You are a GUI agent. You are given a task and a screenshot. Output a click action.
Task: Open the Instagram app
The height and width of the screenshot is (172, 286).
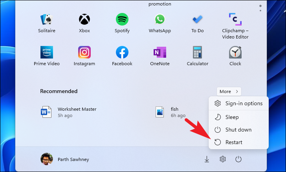84,56
